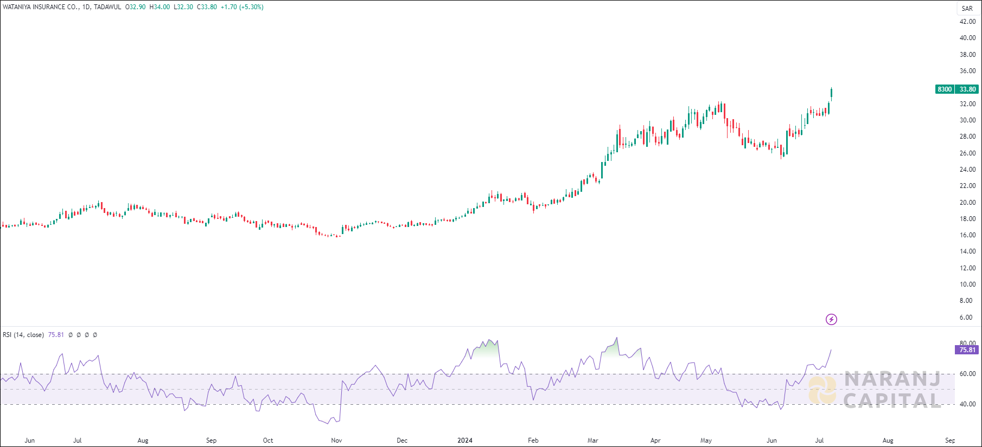Click the 22.00 price axis label

click(x=967, y=186)
